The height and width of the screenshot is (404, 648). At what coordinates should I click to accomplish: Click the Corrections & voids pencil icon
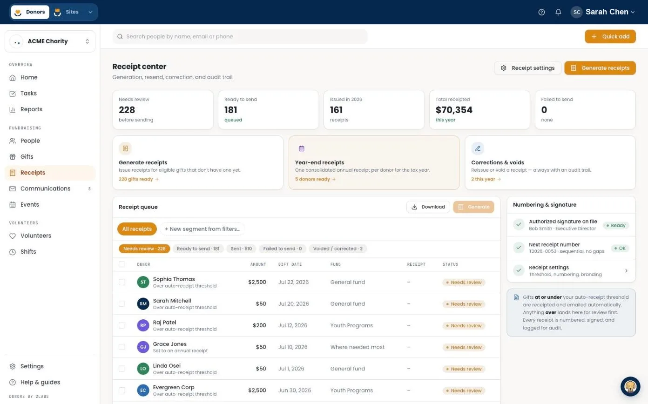pyautogui.click(x=478, y=148)
